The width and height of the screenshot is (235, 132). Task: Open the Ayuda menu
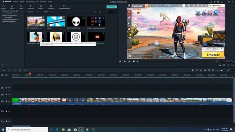click(x=50, y=2)
